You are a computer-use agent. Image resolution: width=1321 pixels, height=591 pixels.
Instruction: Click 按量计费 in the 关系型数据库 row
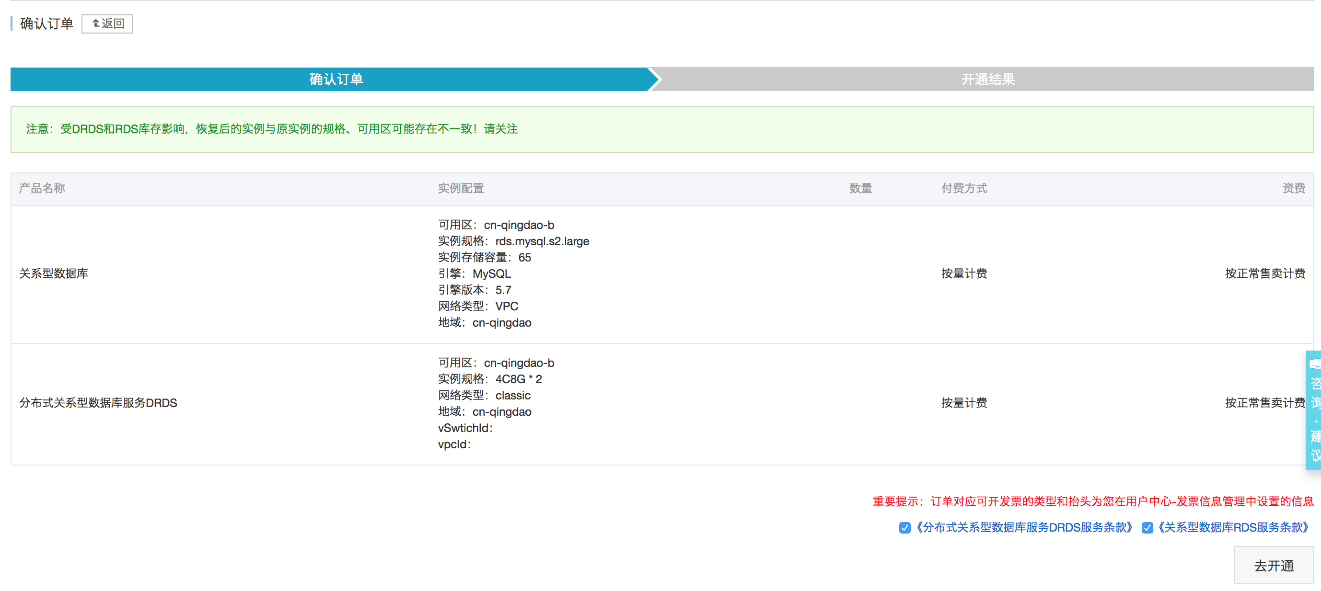pos(964,274)
